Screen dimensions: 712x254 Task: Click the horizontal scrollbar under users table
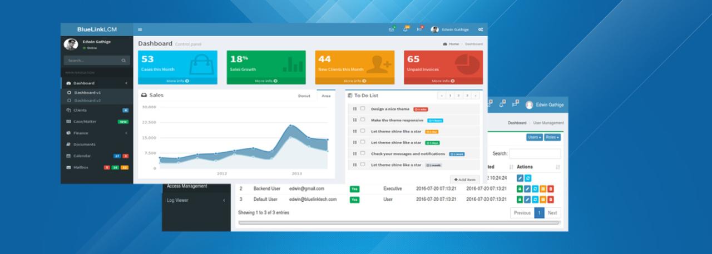tap(399, 223)
